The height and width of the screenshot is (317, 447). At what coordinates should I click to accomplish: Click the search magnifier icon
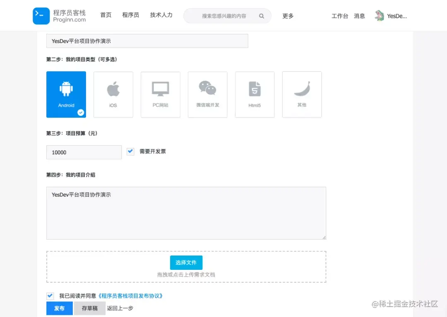click(x=261, y=16)
